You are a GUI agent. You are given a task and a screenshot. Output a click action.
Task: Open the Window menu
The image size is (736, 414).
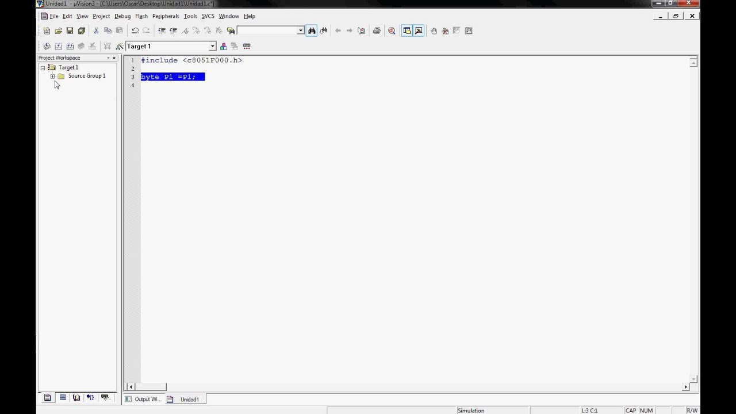(229, 16)
